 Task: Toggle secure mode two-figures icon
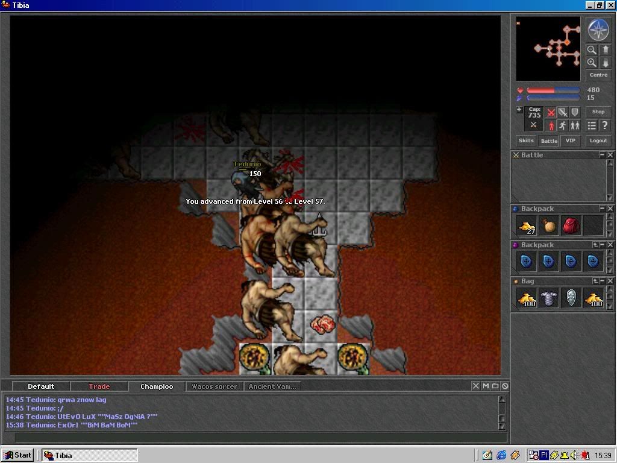575,125
